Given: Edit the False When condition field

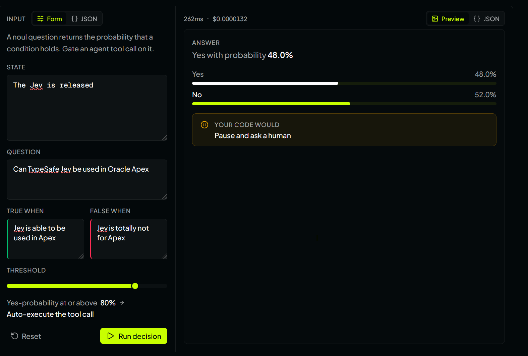Looking at the screenshot, I should (129, 239).
